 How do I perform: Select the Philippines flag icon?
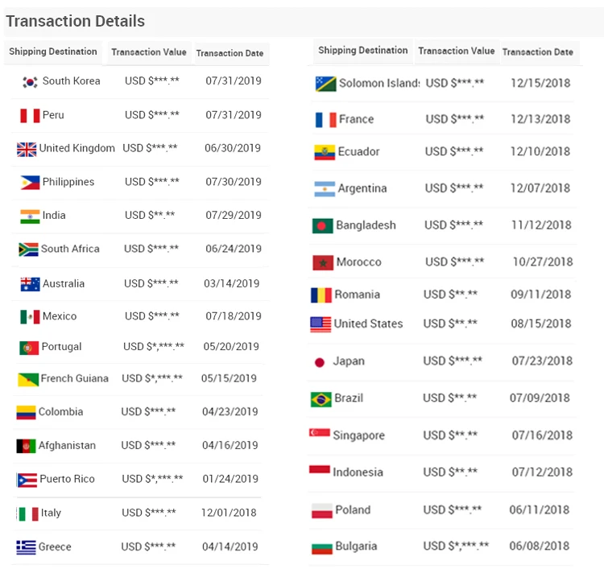click(x=30, y=183)
